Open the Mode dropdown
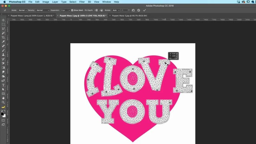The width and height of the screenshot is (256, 144). (22, 10)
